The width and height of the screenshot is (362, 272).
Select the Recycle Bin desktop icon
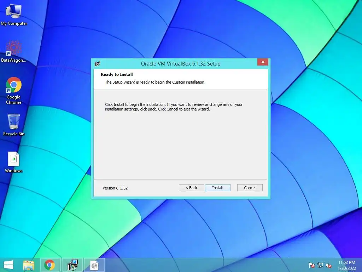pyautogui.click(x=14, y=125)
